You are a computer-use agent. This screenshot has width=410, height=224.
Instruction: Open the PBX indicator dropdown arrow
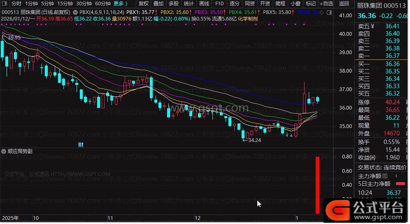(x=75, y=12)
